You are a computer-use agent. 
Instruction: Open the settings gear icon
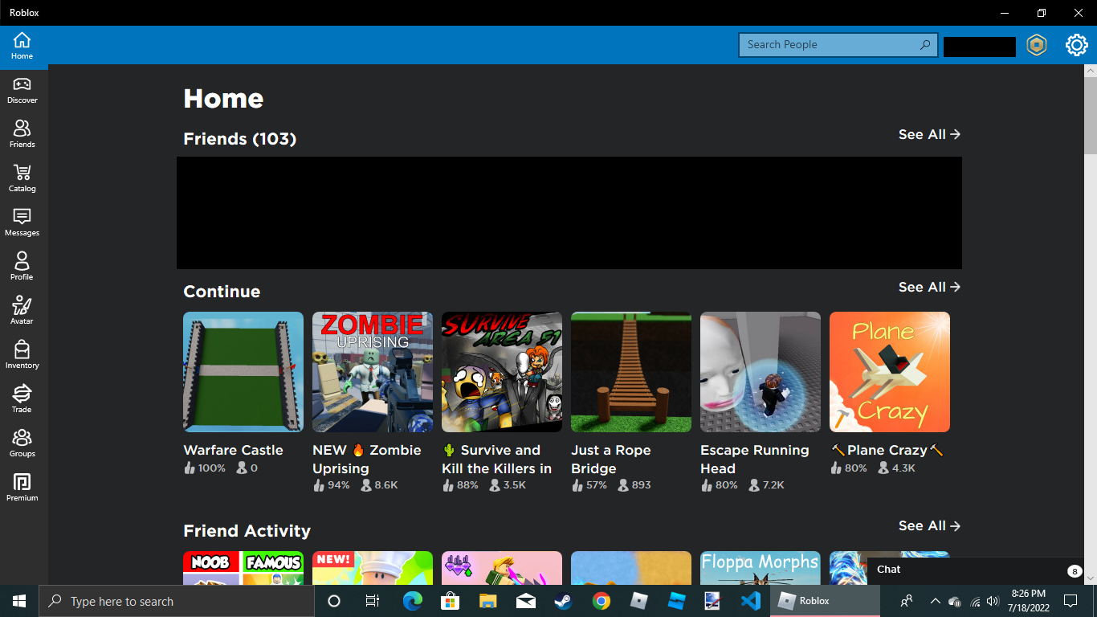tap(1076, 45)
